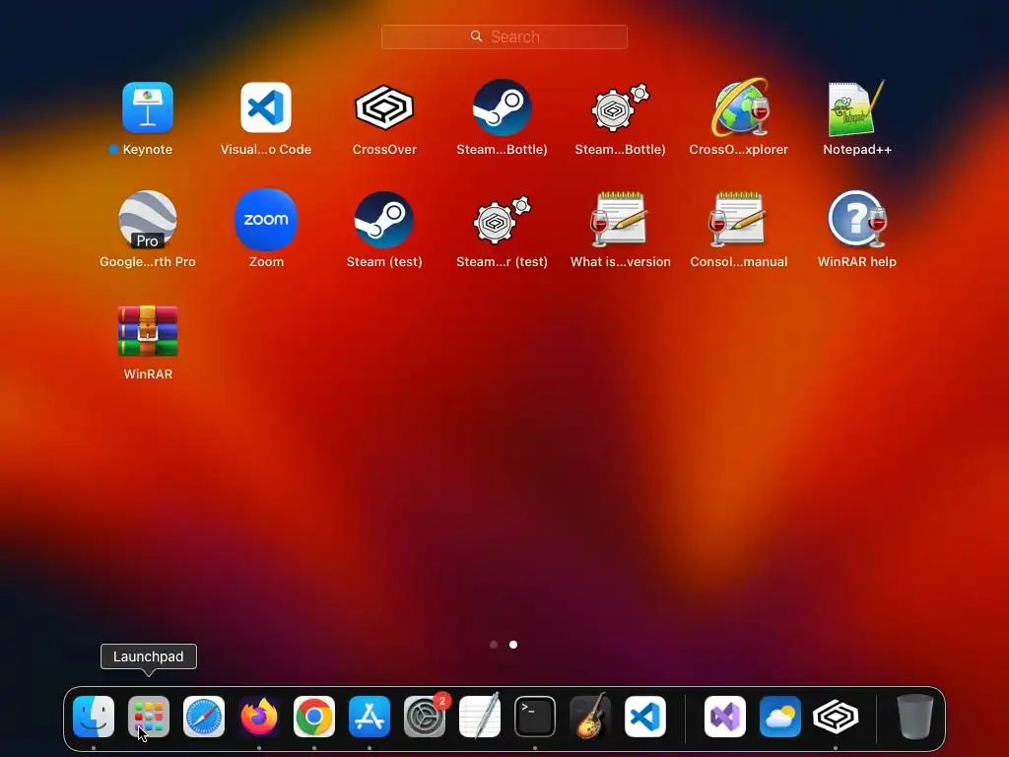1009x757 pixels.
Task: Open Keynote from Launchpad
Action: click(148, 107)
